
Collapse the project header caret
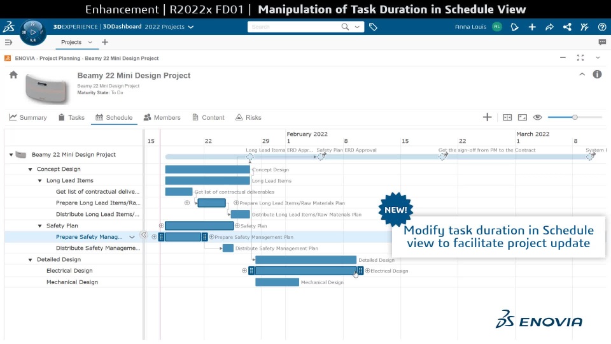point(582,75)
